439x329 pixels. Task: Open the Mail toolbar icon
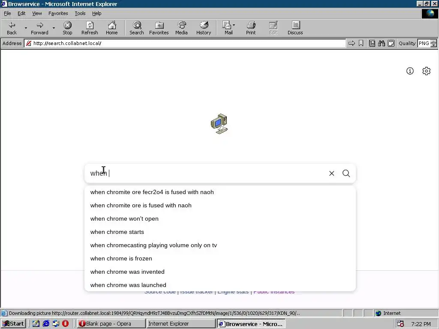[227, 28]
